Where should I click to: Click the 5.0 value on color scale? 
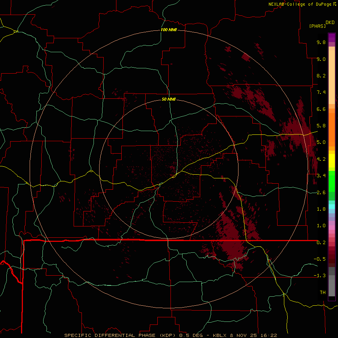pyautogui.click(x=321, y=142)
